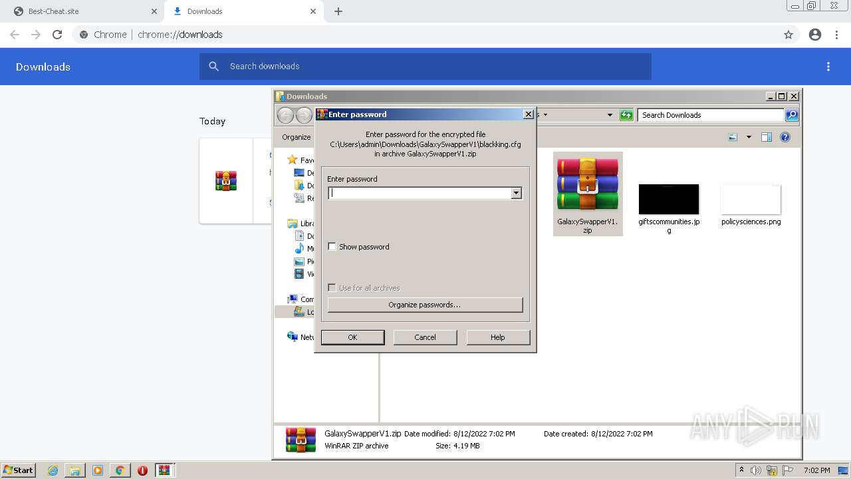Click GalaxySwapperV1.zip name in details pane
Screen dimensions: 851x479
(362, 434)
